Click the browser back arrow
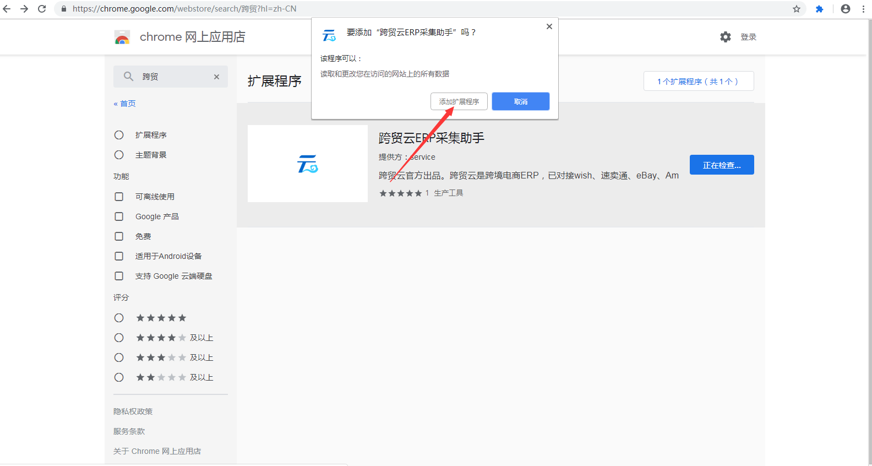Image resolution: width=872 pixels, height=466 pixels. 7,9
